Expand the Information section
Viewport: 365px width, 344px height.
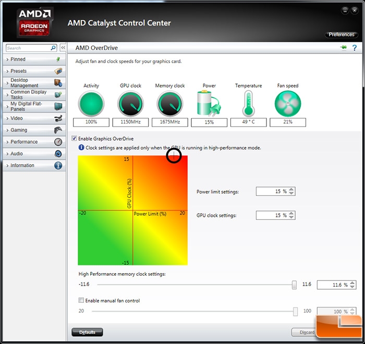coord(34,165)
